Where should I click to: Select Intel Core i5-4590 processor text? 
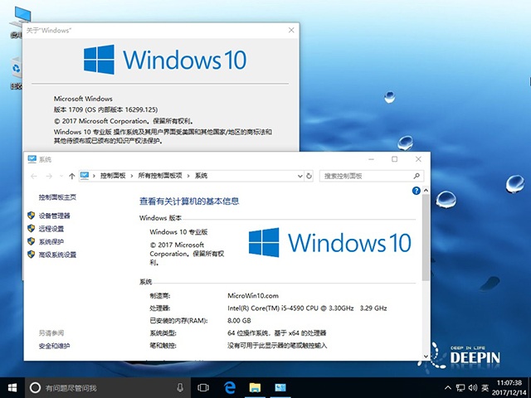click(307, 308)
